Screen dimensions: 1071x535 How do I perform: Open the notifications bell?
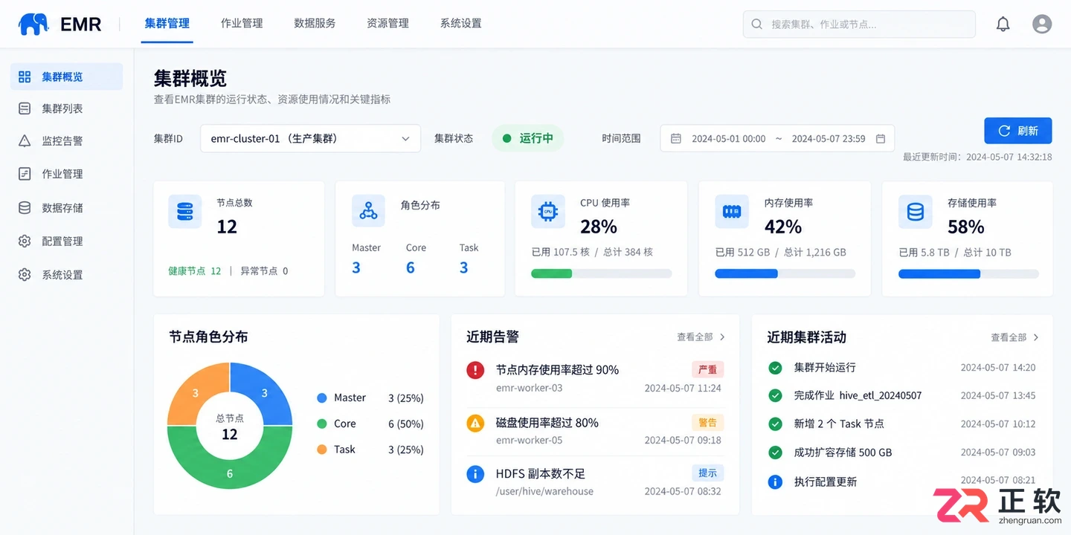pos(1003,24)
